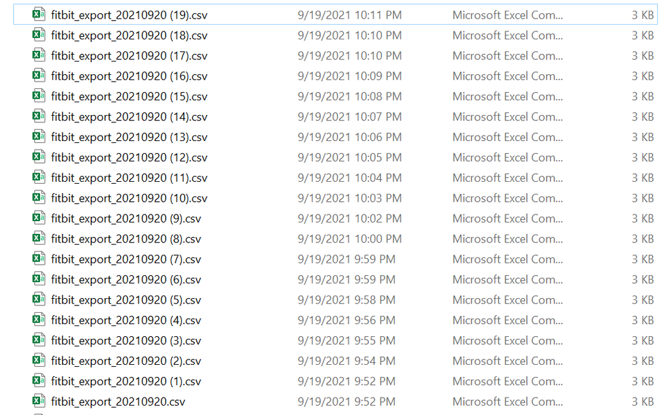Select file name fitbit_export_20210920 (13).csv
This screenshot has height=415, width=668.
pos(129,138)
